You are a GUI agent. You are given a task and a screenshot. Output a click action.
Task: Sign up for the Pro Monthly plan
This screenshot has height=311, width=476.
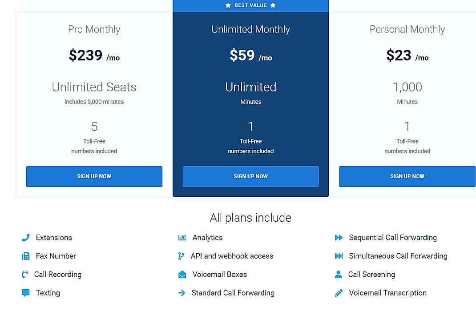click(94, 176)
